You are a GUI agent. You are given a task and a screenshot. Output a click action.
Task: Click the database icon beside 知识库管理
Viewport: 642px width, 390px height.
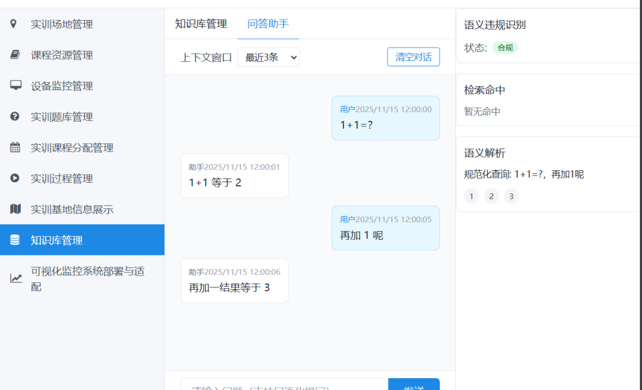click(15, 240)
